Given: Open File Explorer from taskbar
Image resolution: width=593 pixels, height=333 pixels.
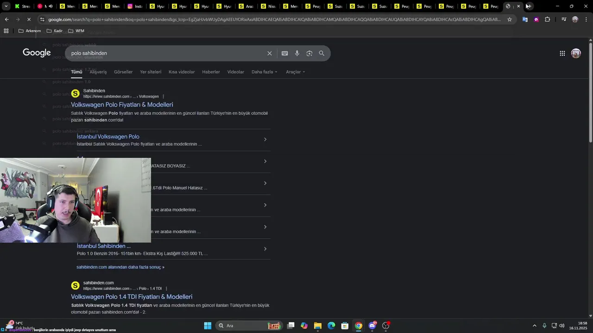Looking at the screenshot, I should [318, 326].
